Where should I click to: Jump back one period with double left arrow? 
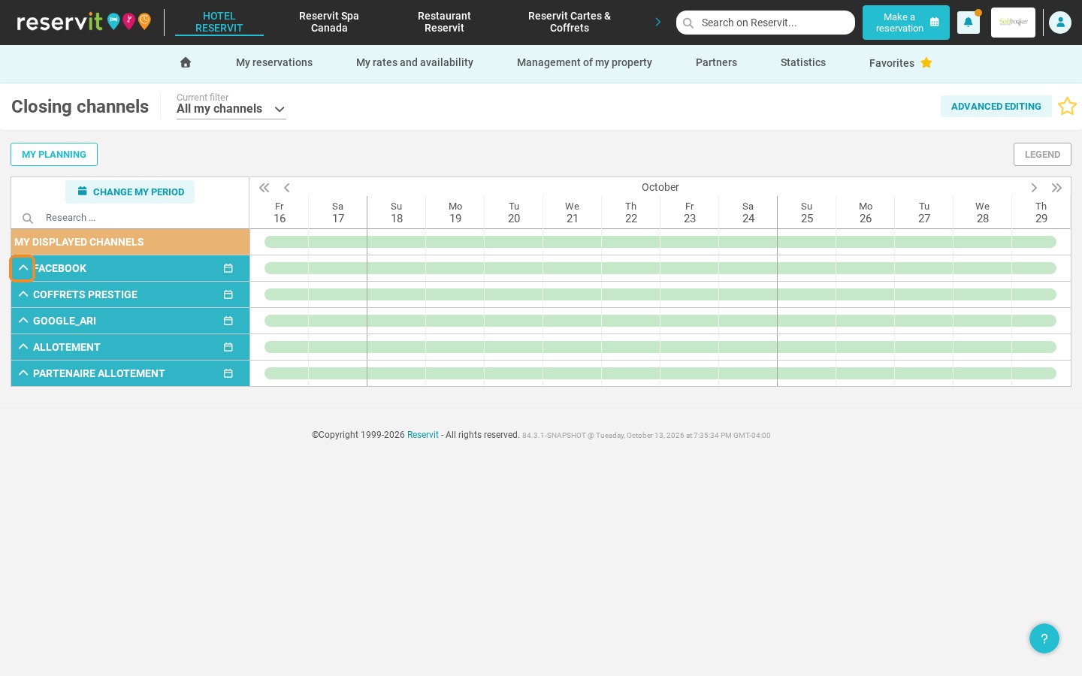(264, 188)
